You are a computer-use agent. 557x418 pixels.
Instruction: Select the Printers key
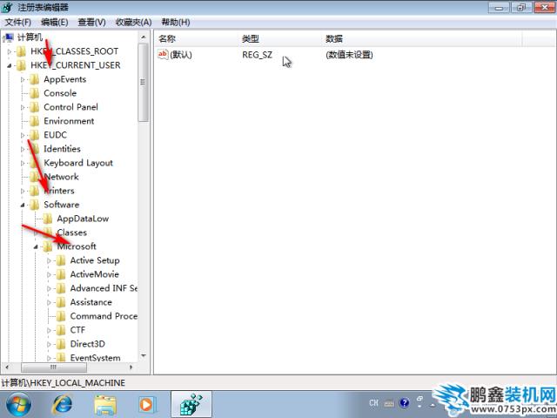[59, 191]
